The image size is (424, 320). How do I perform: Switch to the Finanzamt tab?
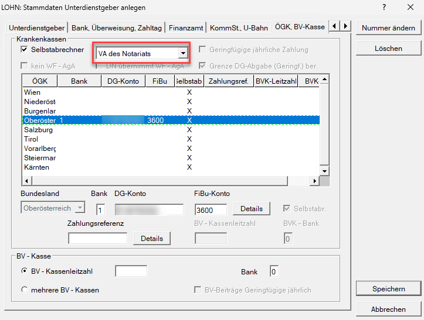[x=187, y=27]
